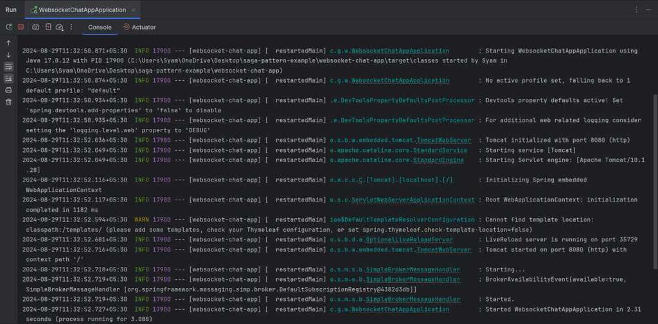Image resolution: width=658 pixels, height=324 pixels.
Task: Click the 'Starting Servlet engine: [Apache Tomcat/10.1' message
Action: pos(565,160)
